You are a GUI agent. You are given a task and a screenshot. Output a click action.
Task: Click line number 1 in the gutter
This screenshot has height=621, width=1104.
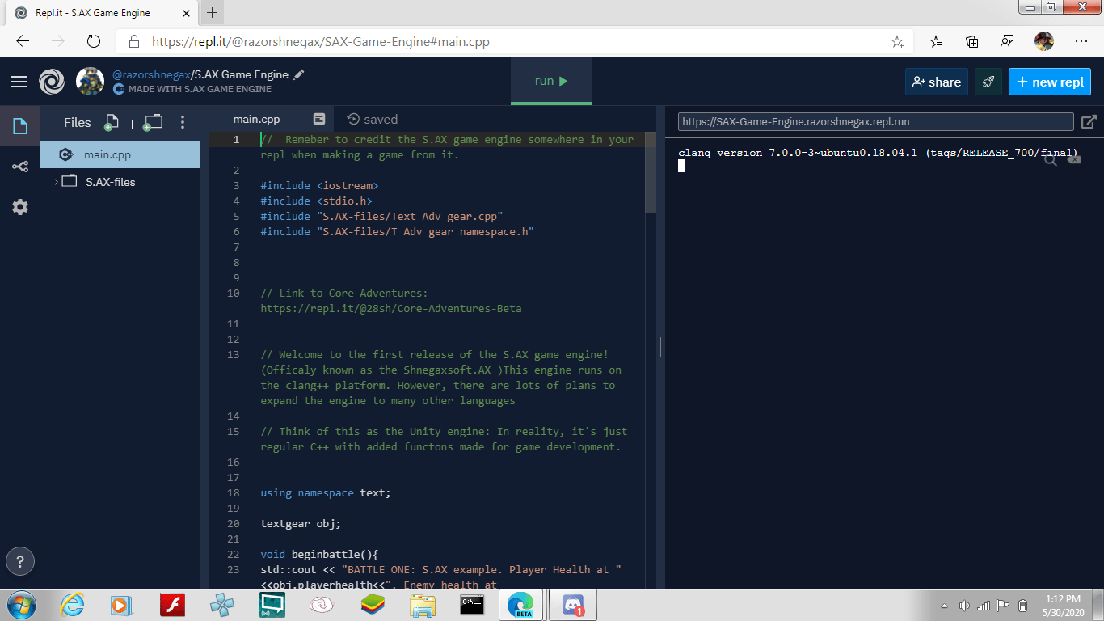(236, 140)
